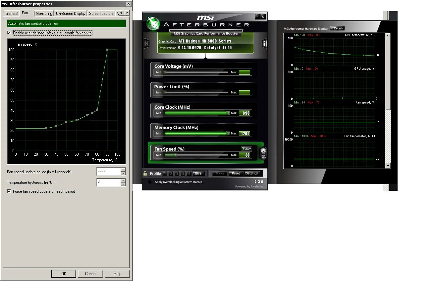Viewport: 436px width, 281px height.
Task: Increase the temperature hysteresis value
Action: pyautogui.click(x=123, y=180)
